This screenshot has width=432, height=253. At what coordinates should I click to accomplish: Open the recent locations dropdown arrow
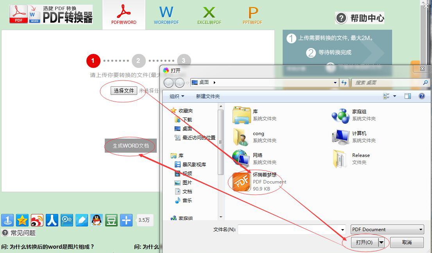[x=187, y=83]
